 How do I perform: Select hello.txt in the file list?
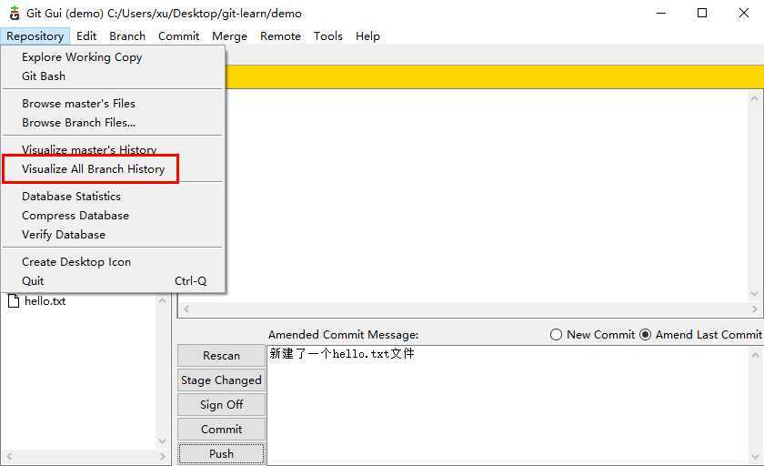(45, 300)
